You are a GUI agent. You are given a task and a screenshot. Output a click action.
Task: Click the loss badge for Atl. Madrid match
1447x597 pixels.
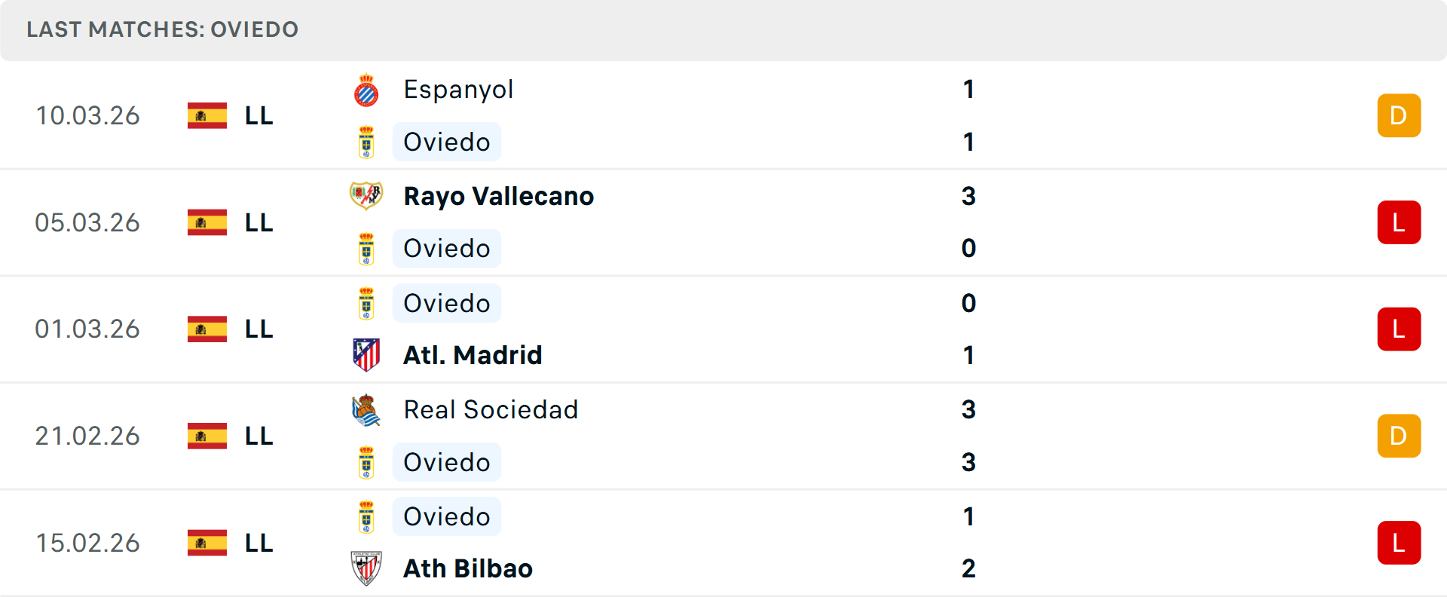[1399, 329]
